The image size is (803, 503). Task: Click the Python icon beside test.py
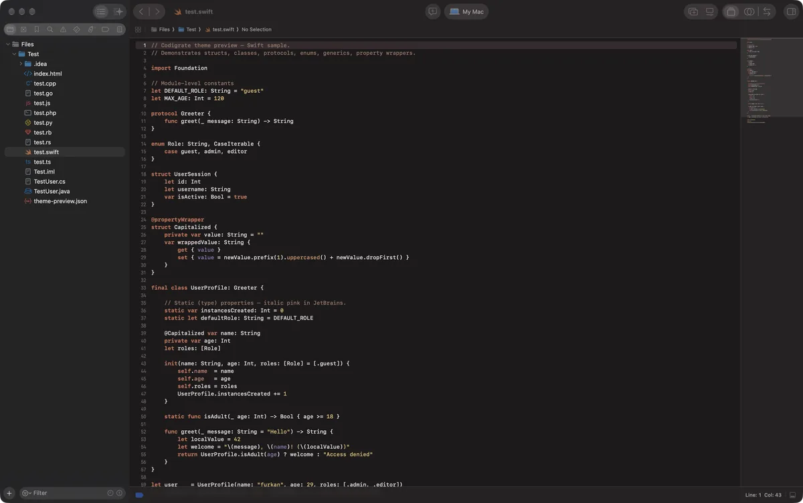(28, 123)
